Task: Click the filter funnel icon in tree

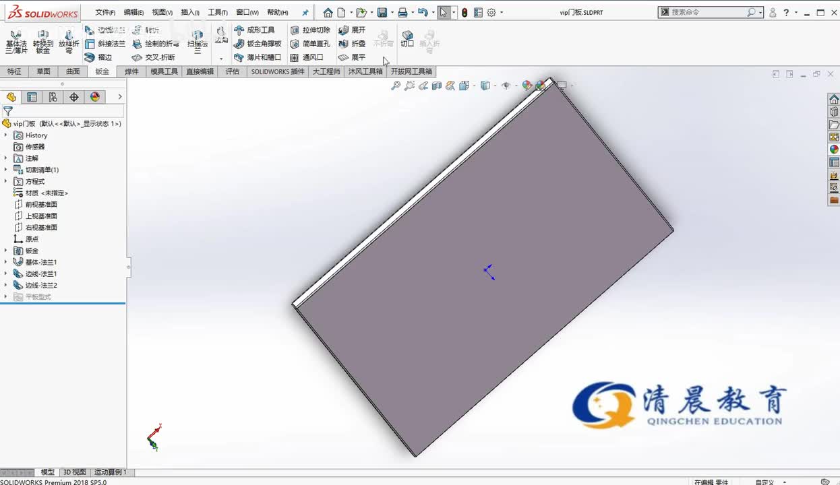Action: coord(8,111)
